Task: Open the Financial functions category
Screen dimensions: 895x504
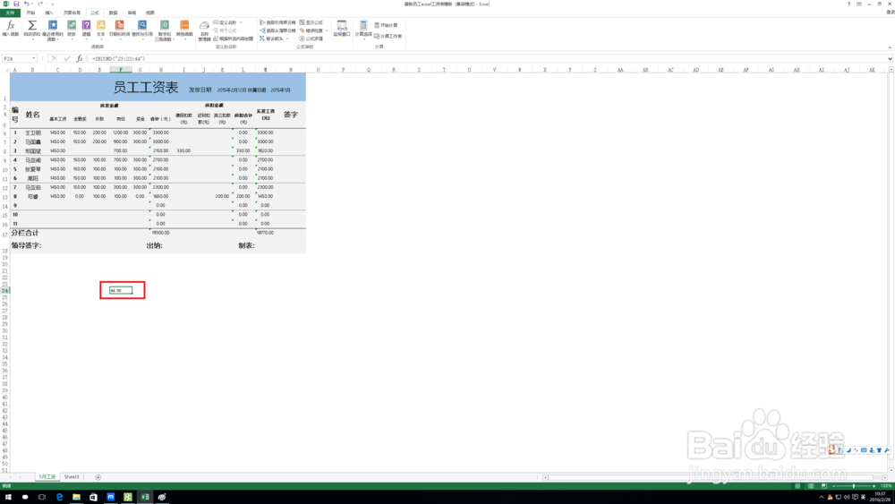Action: [x=72, y=29]
